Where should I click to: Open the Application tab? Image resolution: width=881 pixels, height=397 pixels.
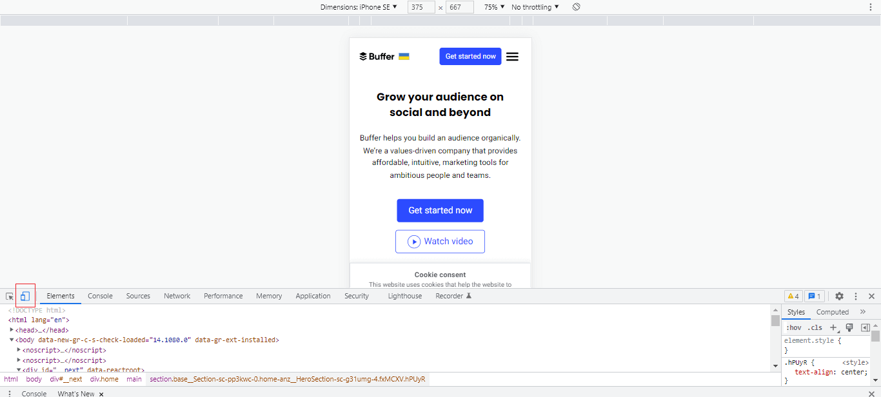(x=313, y=296)
